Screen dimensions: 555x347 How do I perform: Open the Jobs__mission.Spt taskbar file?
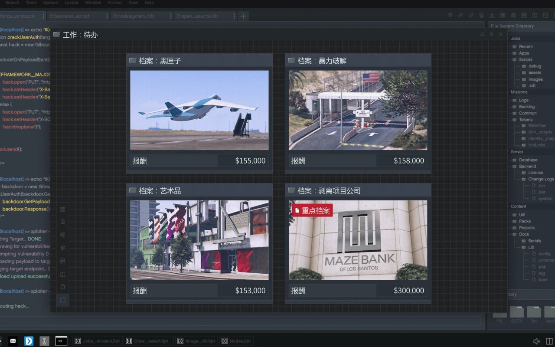[x=97, y=341]
